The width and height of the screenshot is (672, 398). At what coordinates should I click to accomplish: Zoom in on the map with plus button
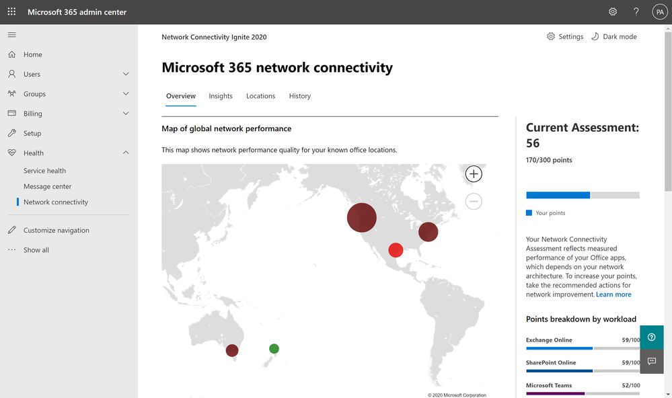474,174
